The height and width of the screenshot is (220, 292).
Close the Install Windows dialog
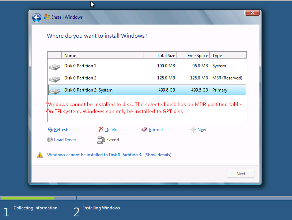[x=252, y=13]
